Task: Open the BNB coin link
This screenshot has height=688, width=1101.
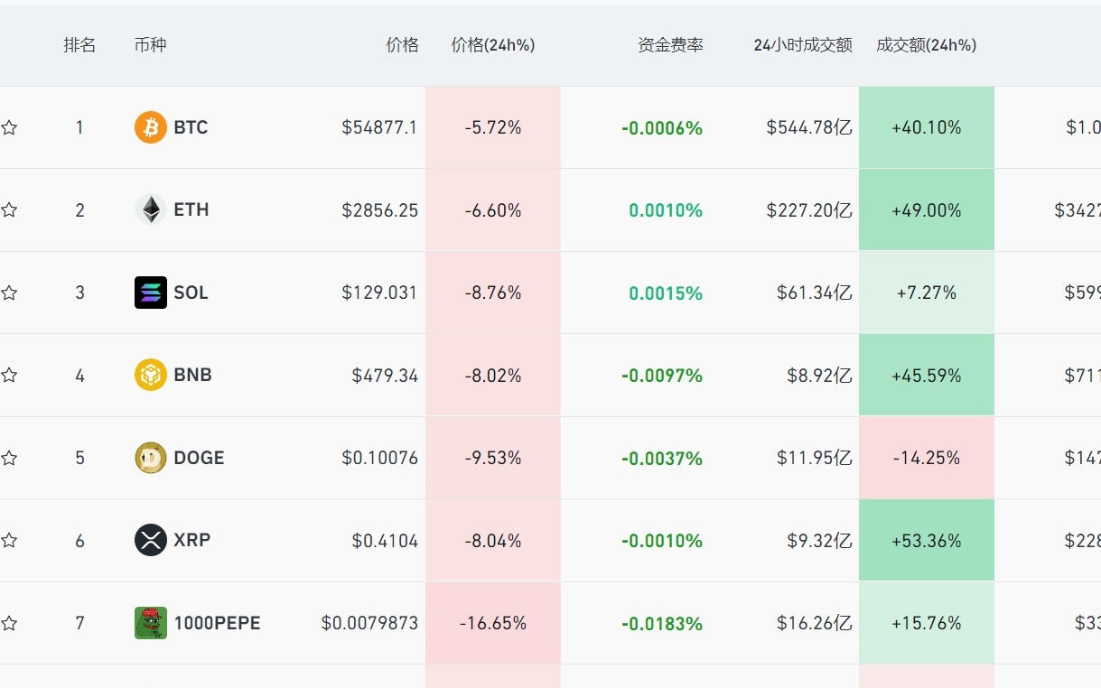Action: 192,375
